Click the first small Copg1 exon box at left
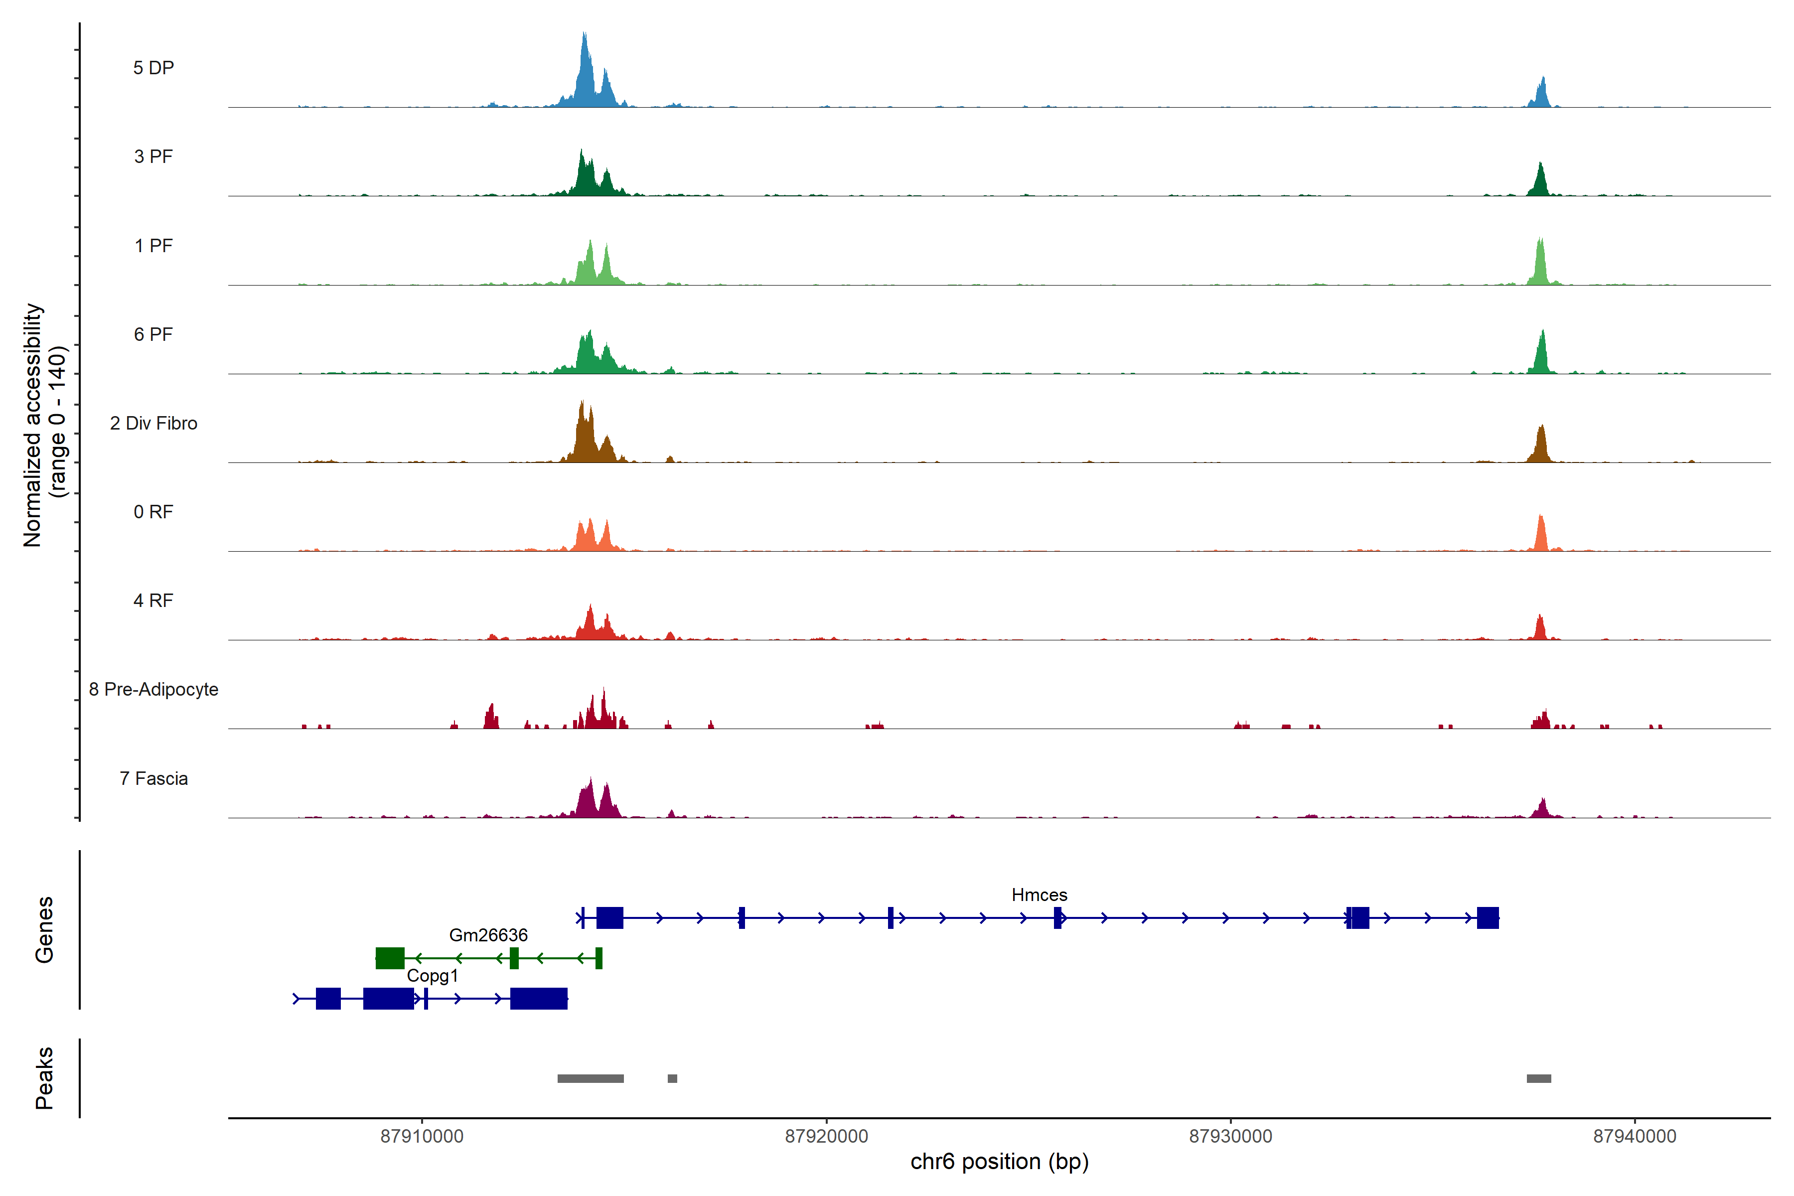This screenshot has width=1794, height=1196. [328, 999]
